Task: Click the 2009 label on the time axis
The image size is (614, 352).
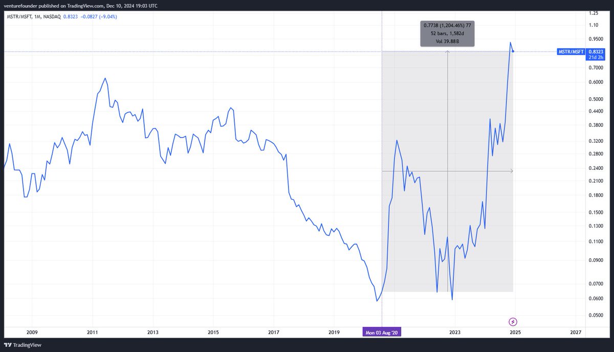Action: tap(32, 332)
